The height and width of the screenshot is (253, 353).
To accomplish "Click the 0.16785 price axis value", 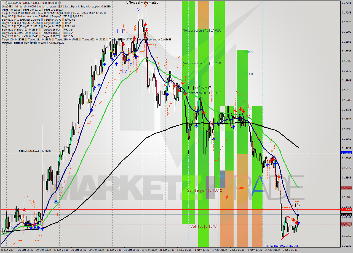I will click(346, 100).
